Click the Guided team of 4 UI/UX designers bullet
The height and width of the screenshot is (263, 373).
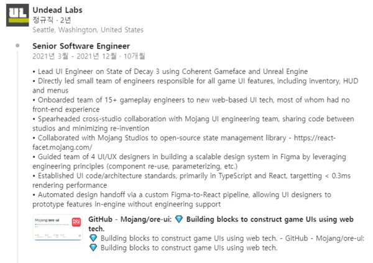click(190, 162)
